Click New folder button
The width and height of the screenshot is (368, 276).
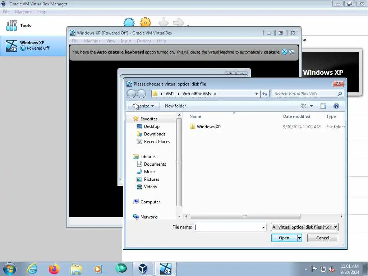point(175,106)
